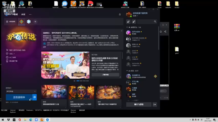Open the taskbar clock and date
218x122 pixels.
208,120
